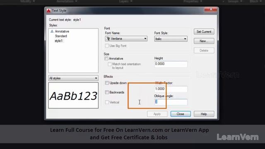Enable the Upside down effect checkbox
This screenshot has height=149, width=265.
click(107, 83)
